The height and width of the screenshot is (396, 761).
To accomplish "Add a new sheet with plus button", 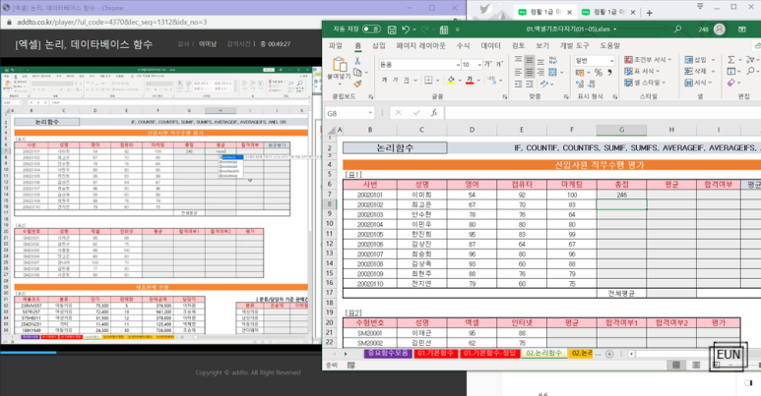I will 609,354.
